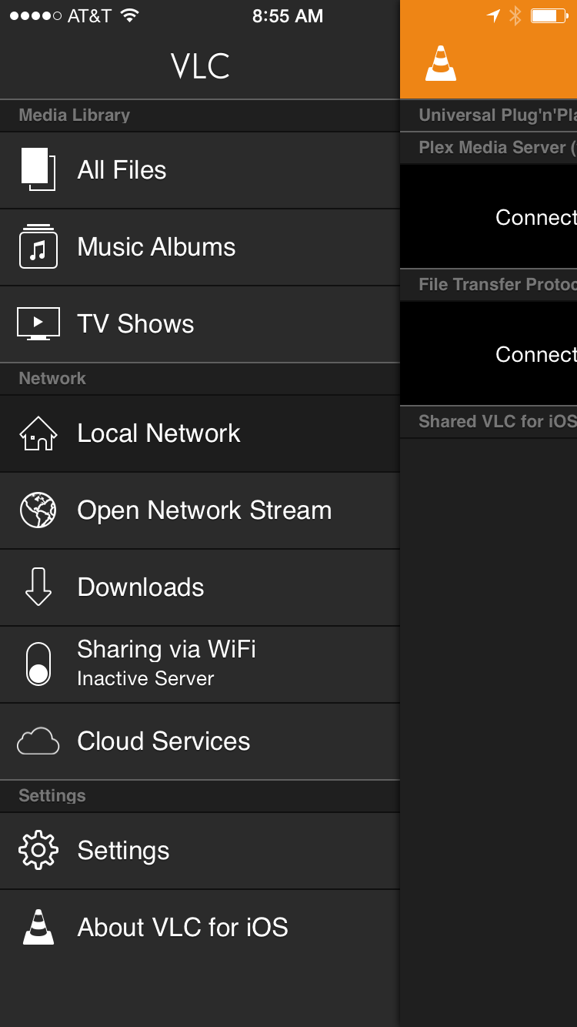Tap the Open Network Stream globe icon
The height and width of the screenshot is (1027, 577).
[x=38, y=510]
